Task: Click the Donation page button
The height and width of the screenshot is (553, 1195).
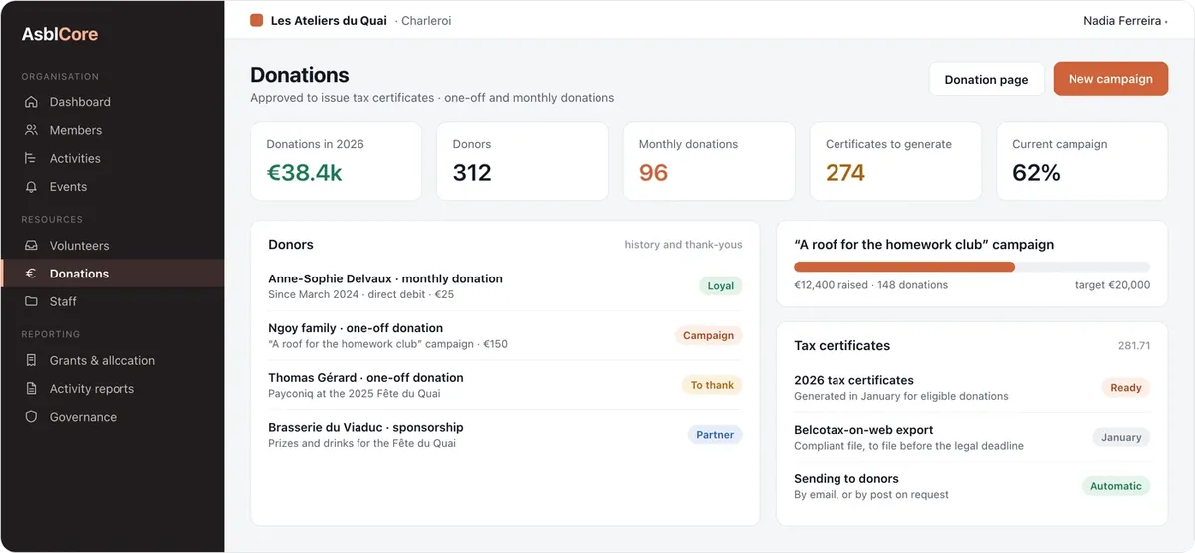Action: (986, 80)
